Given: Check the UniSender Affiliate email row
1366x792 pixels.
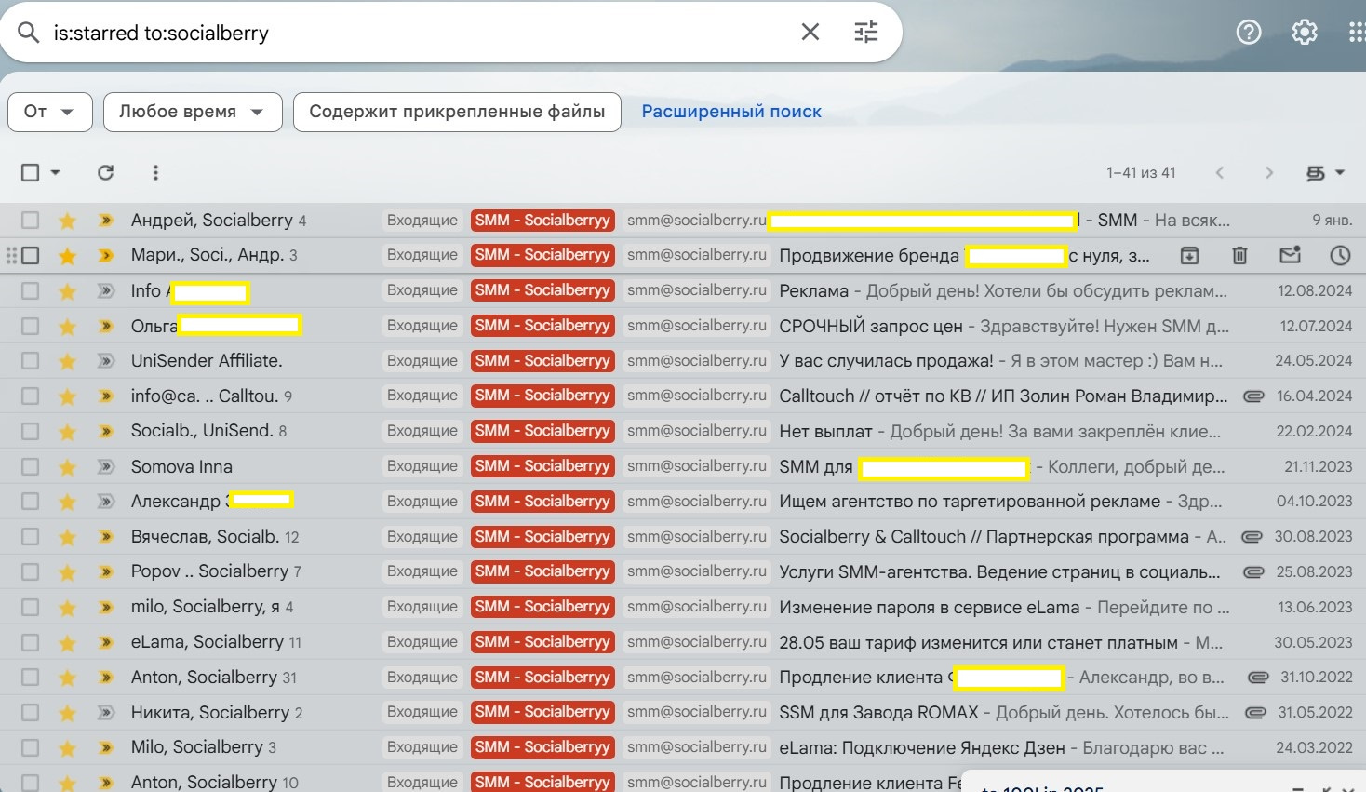Looking at the screenshot, I should (30, 361).
